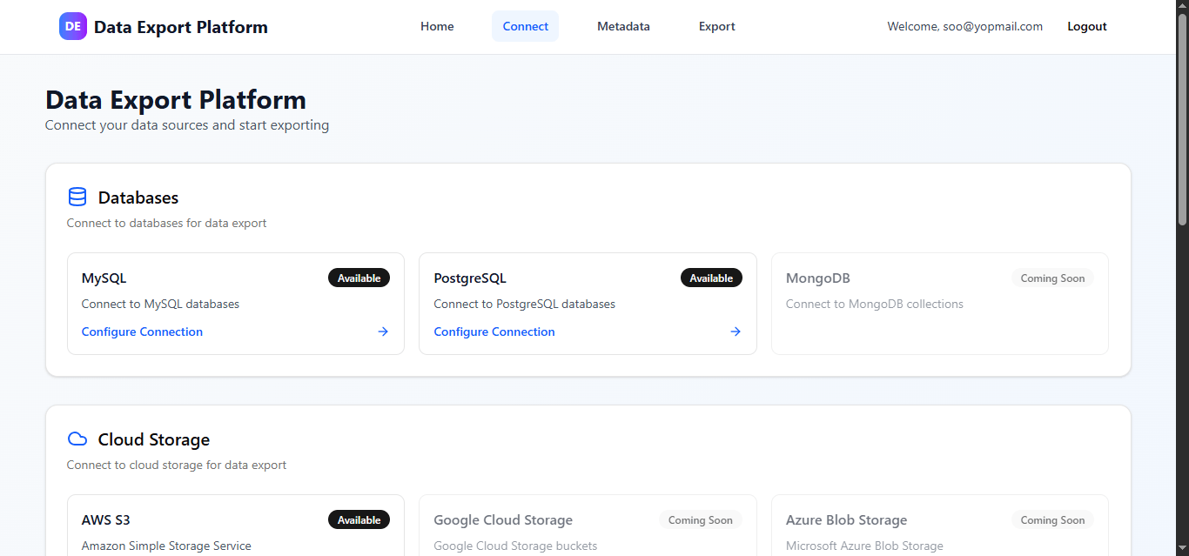
Task: Click the 'Microsoft Azure Blob Storage' description
Action: 864,546
